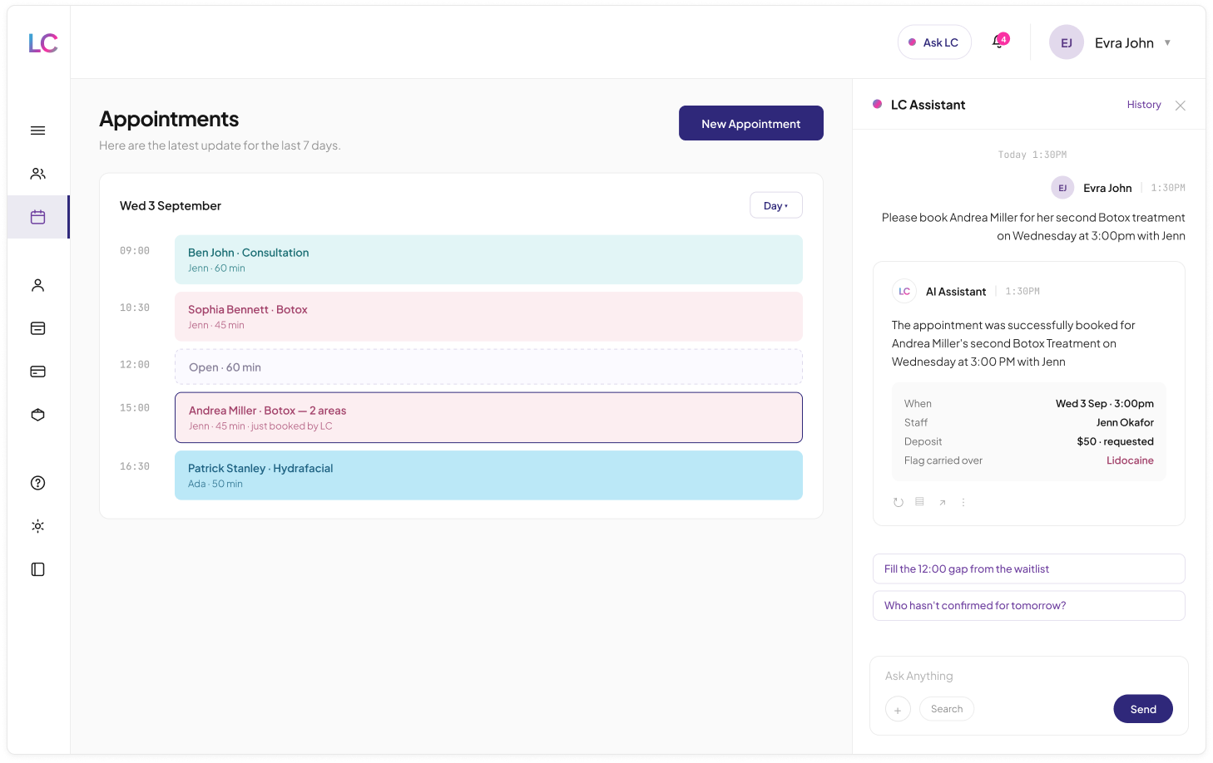
Task: Open Sophia Bennett Botox appointment
Action: tap(488, 317)
